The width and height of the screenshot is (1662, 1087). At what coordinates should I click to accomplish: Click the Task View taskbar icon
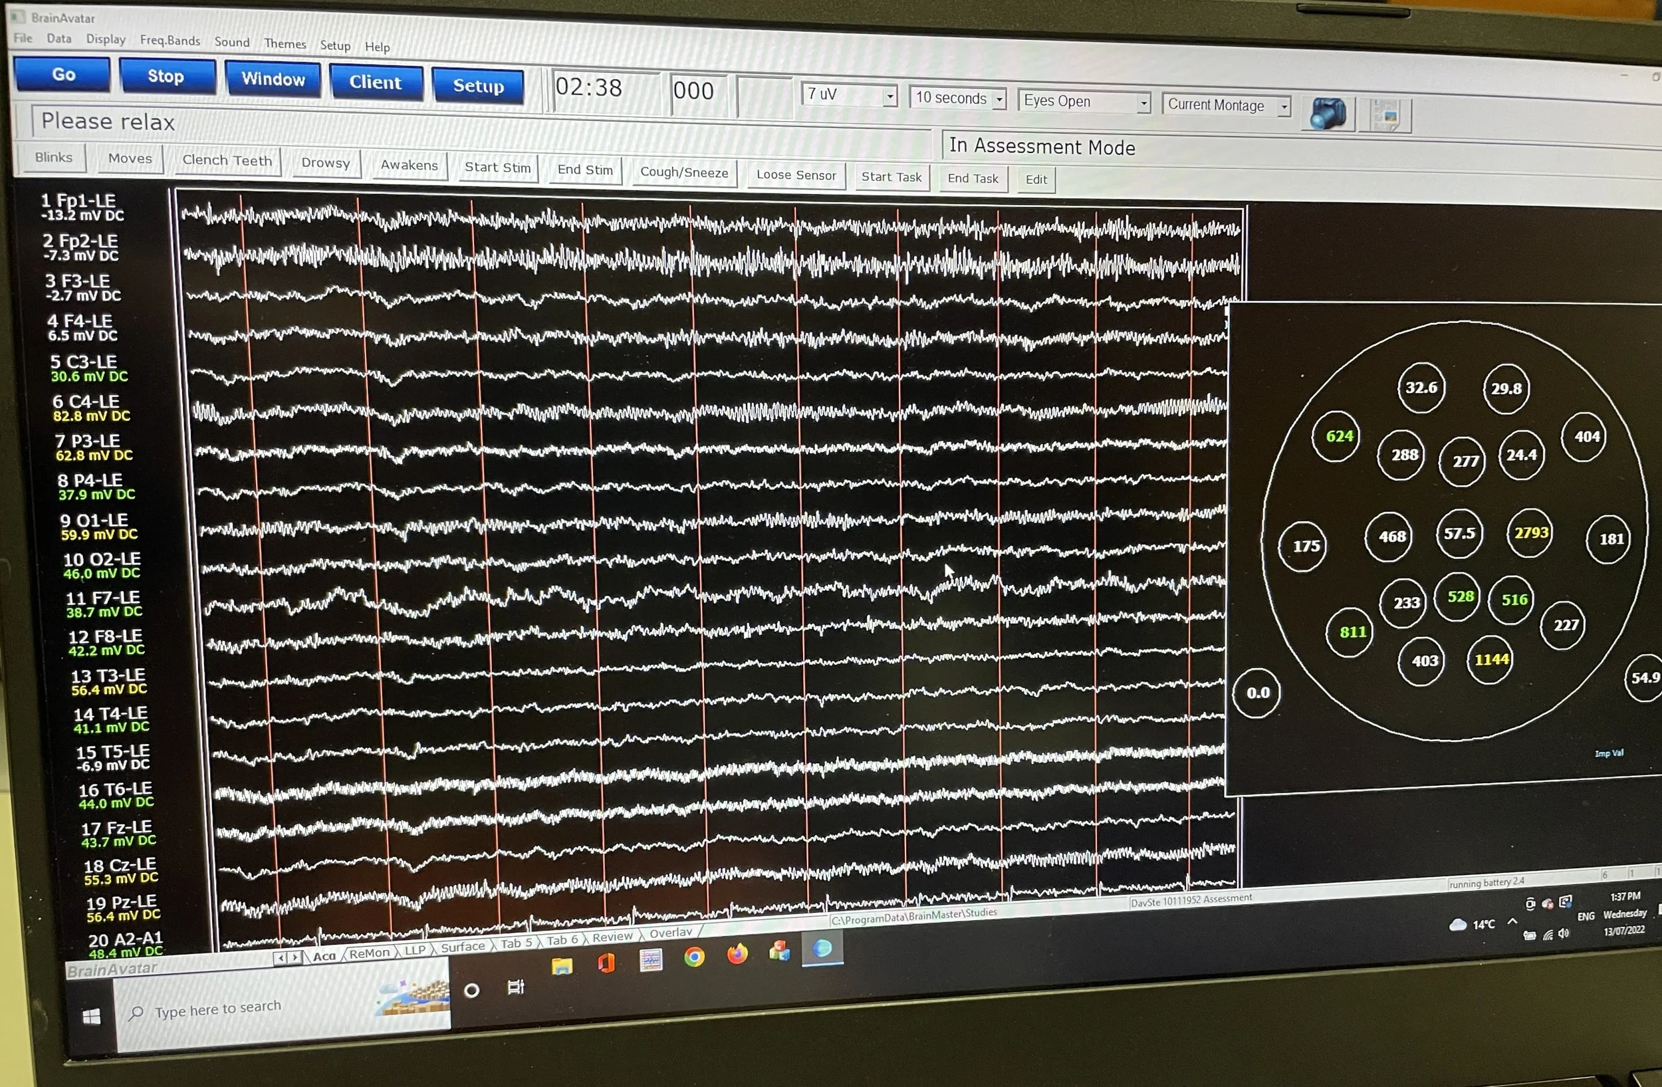(515, 987)
